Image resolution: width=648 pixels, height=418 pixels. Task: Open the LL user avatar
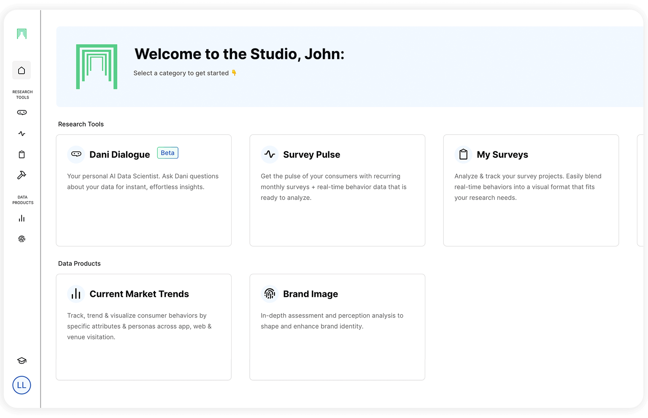tap(22, 385)
